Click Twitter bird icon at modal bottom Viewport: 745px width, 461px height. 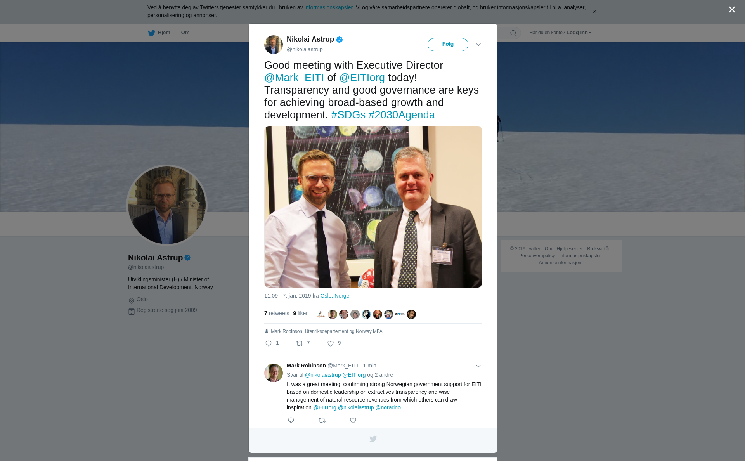click(x=373, y=439)
